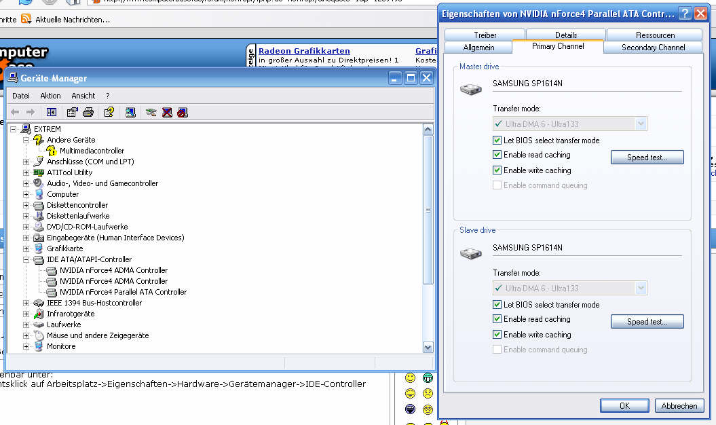Click the Help icon in Geräte-Manager toolbar
The height and width of the screenshot is (425, 716).
109,112
